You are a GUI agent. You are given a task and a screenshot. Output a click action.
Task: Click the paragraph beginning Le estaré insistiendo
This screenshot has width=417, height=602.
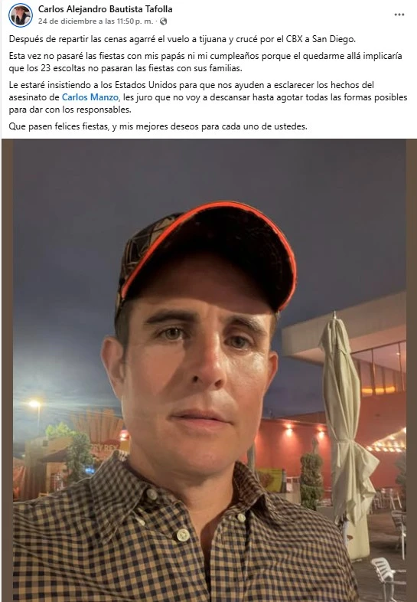point(208,97)
